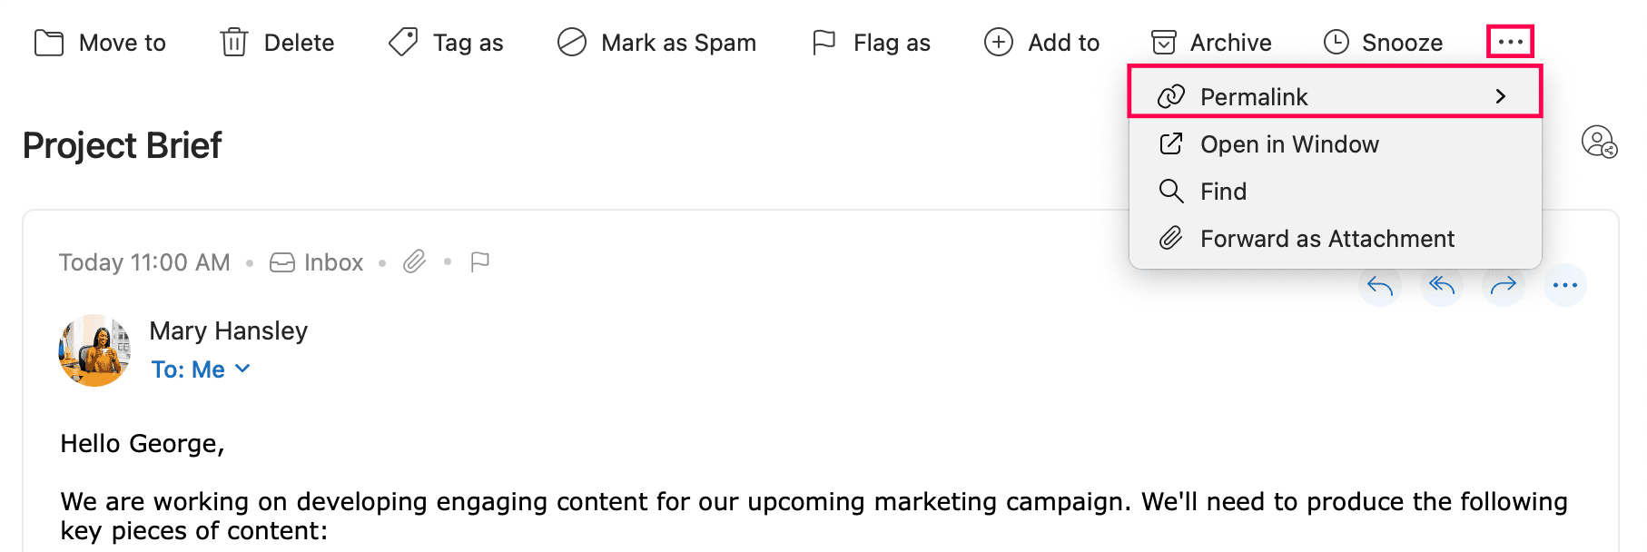
Task: Toggle the flag on this message
Action: pyautogui.click(x=480, y=262)
